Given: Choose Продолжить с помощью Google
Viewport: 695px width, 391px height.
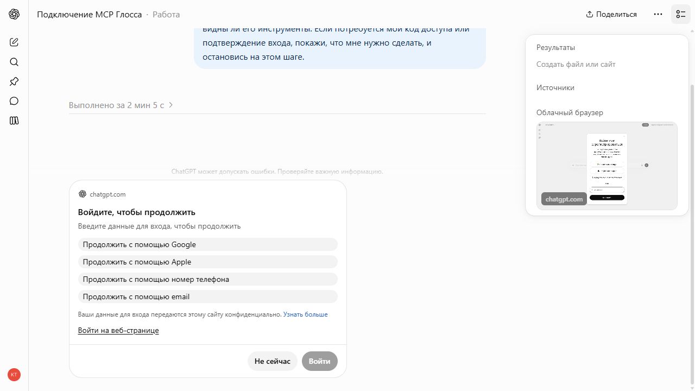Looking at the screenshot, I should tap(208, 244).
